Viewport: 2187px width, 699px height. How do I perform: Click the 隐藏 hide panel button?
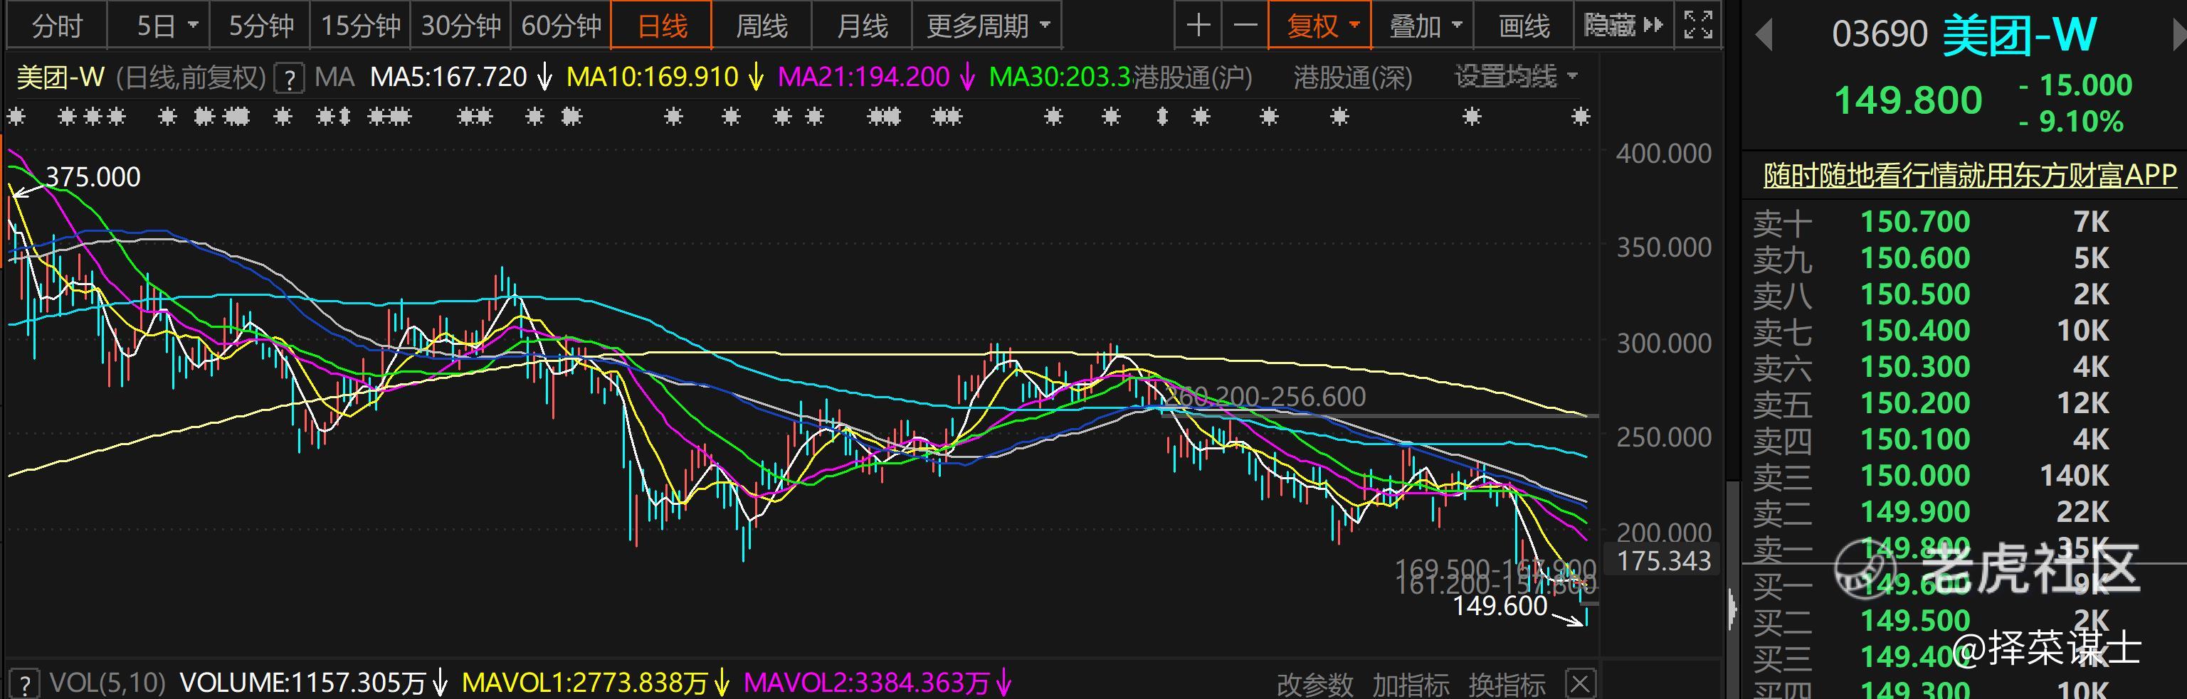click(x=1623, y=26)
